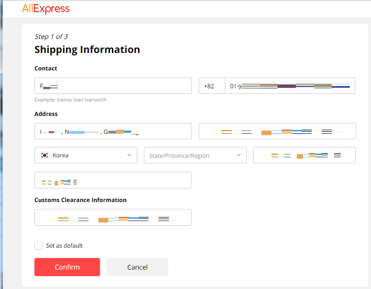
Task: Click the +82 country code box
Action: [x=212, y=86]
